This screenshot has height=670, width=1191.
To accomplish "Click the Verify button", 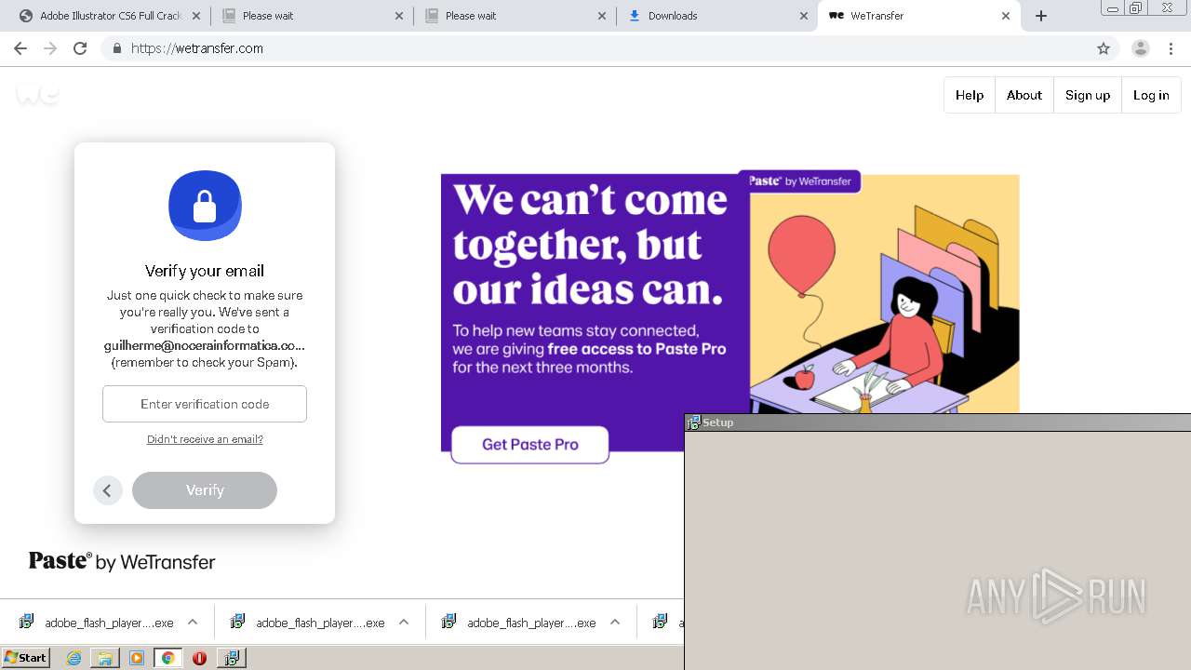I will point(205,490).
